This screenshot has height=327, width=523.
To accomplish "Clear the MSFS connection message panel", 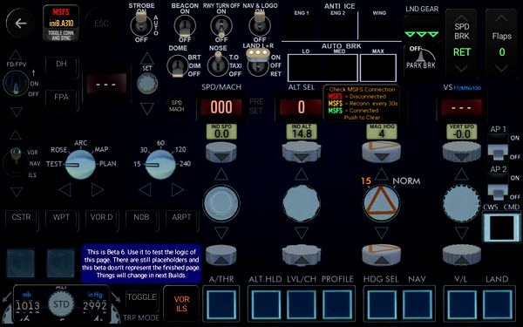I will coord(362,103).
